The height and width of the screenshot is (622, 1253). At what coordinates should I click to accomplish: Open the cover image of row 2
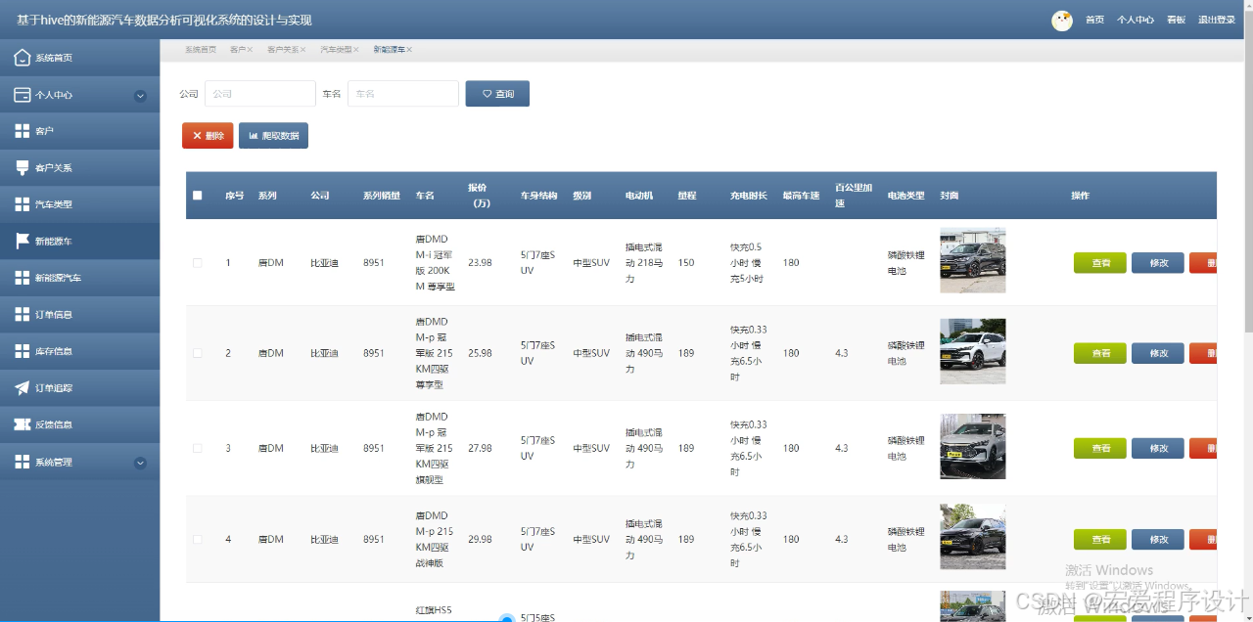coord(972,351)
